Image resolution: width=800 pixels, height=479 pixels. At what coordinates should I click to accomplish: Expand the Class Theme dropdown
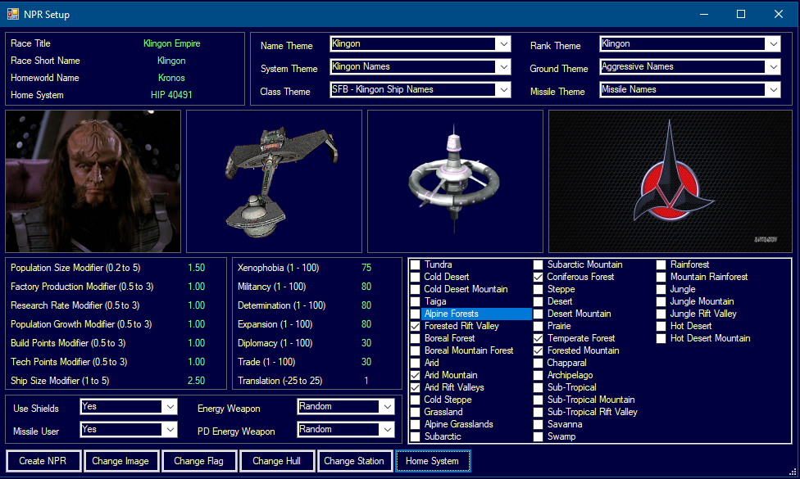coord(503,90)
